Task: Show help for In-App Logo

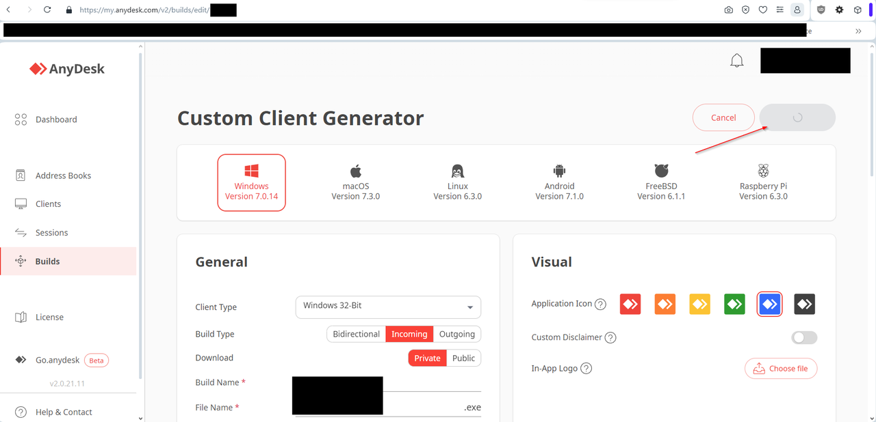Action: point(587,369)
